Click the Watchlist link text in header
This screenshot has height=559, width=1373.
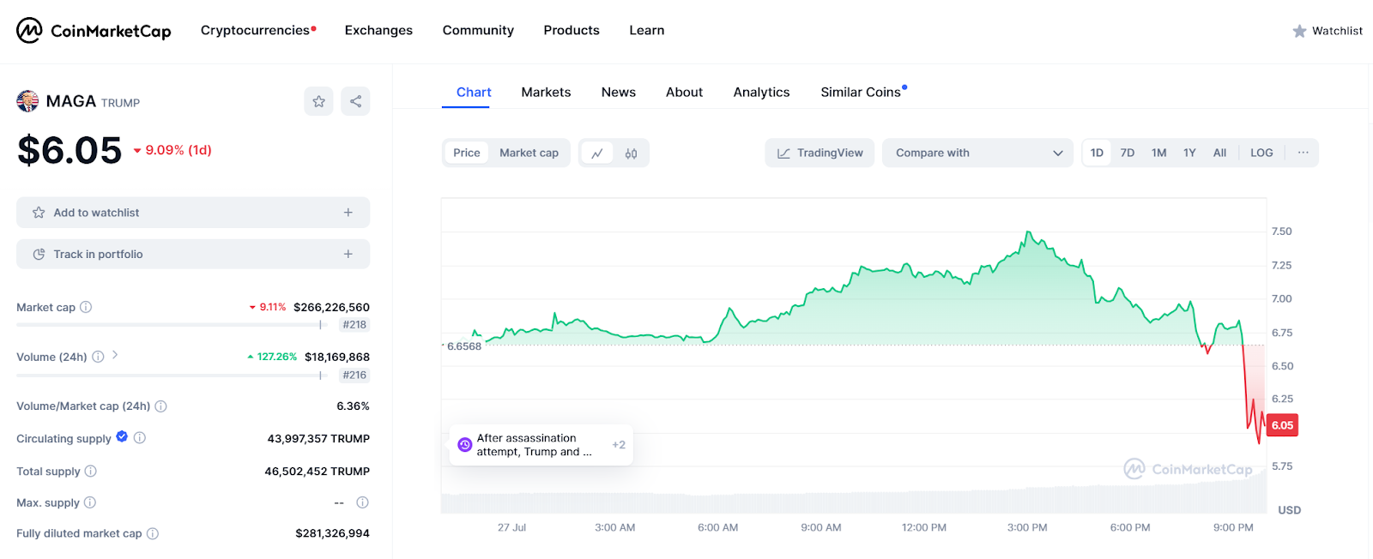coord(1337,31)
